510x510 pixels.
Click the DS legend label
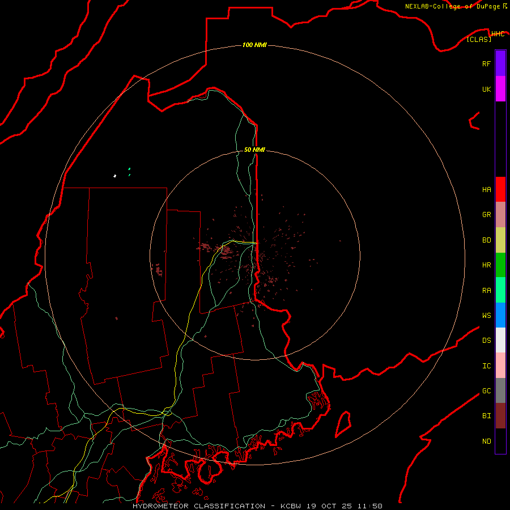point(486,341)
